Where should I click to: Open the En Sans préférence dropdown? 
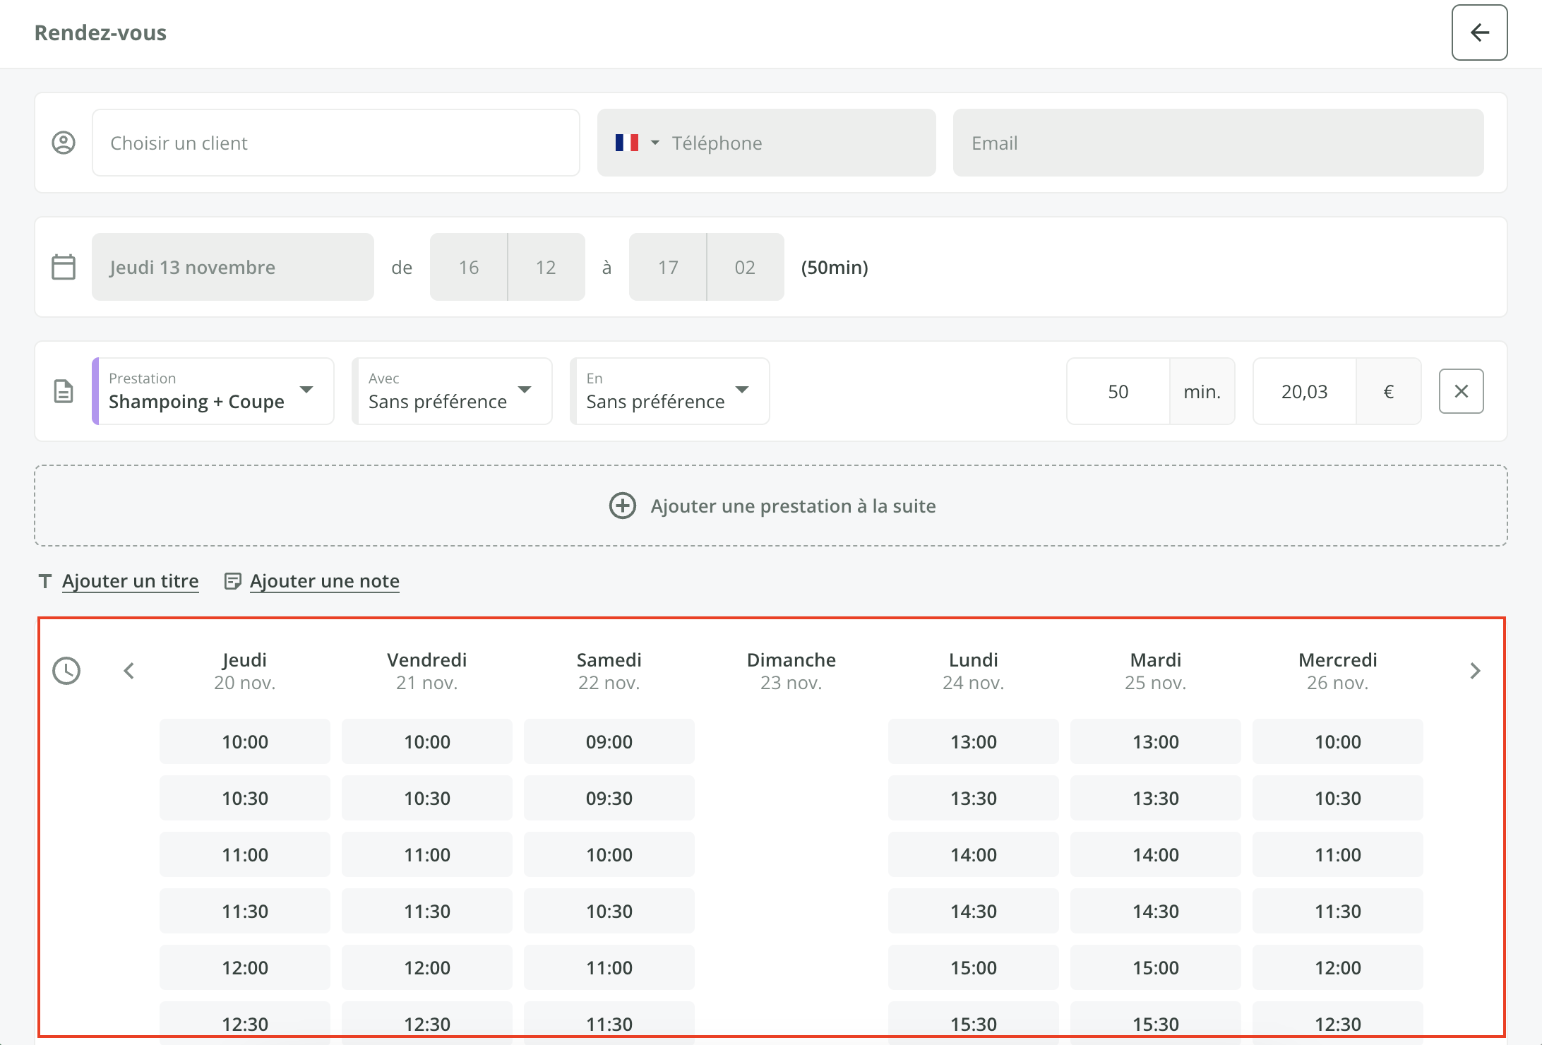tap(669, 391)
